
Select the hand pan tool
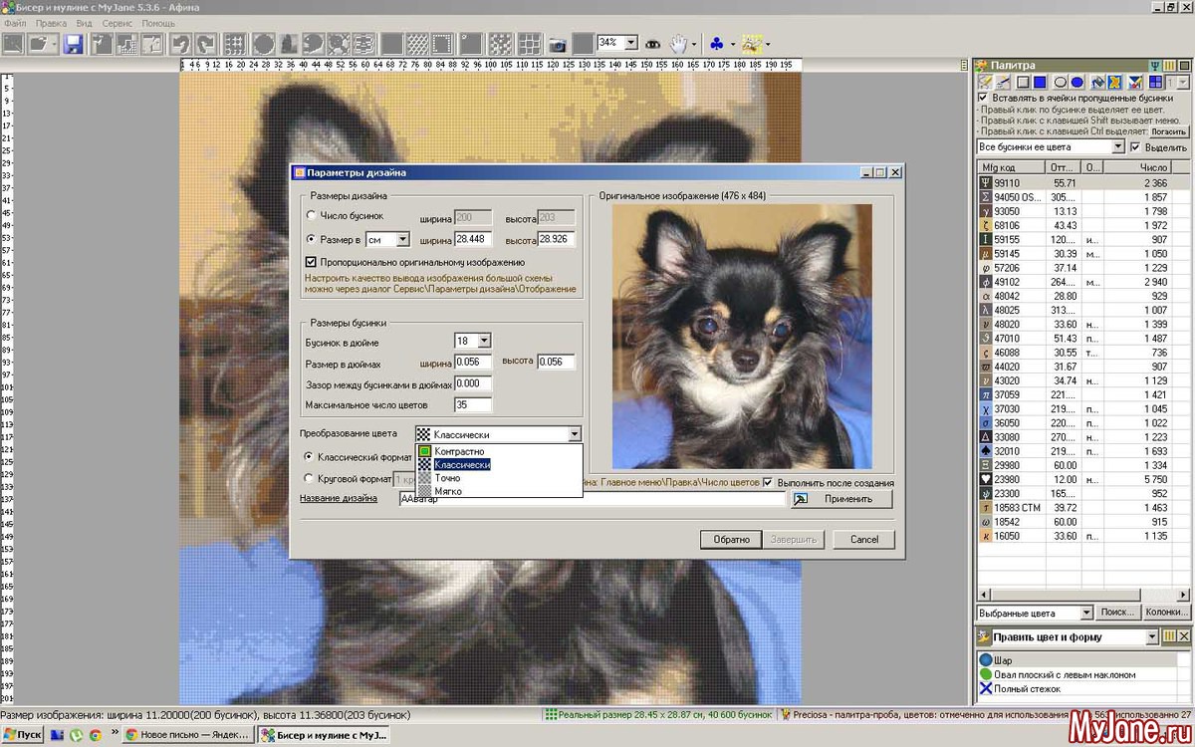pos(679,44)
